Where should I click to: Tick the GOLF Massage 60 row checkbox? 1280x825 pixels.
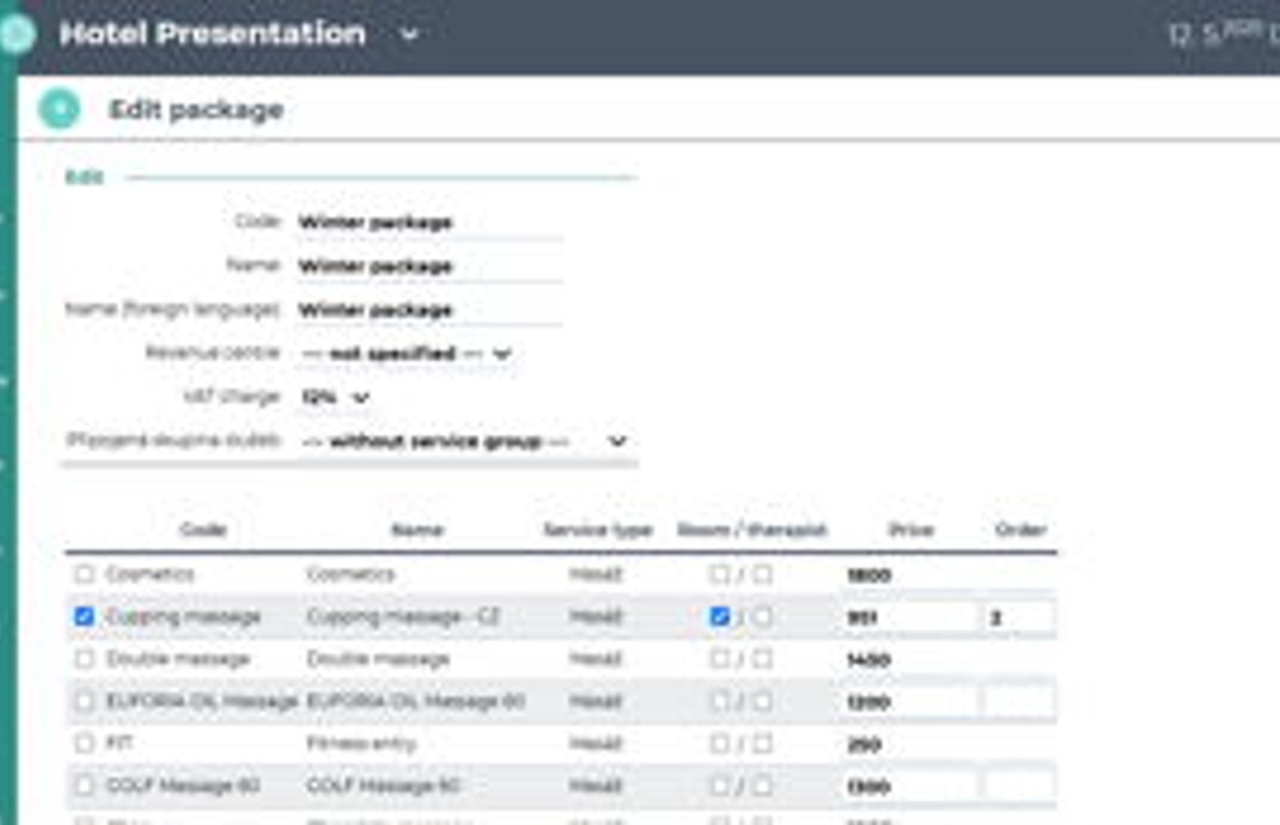(x=84, y=786)
